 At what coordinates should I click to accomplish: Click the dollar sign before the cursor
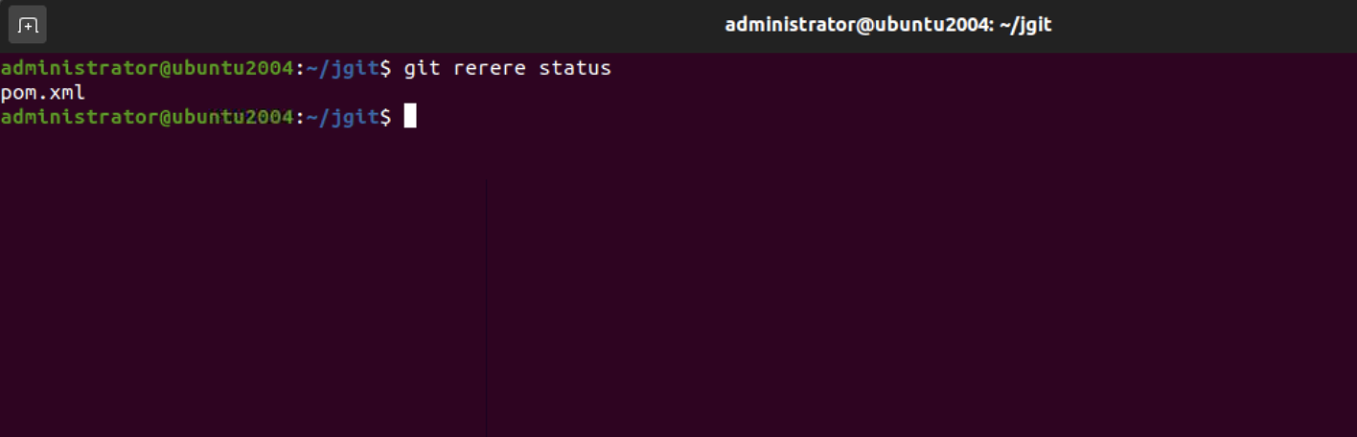pyautogui.click(x=386, y=117)
